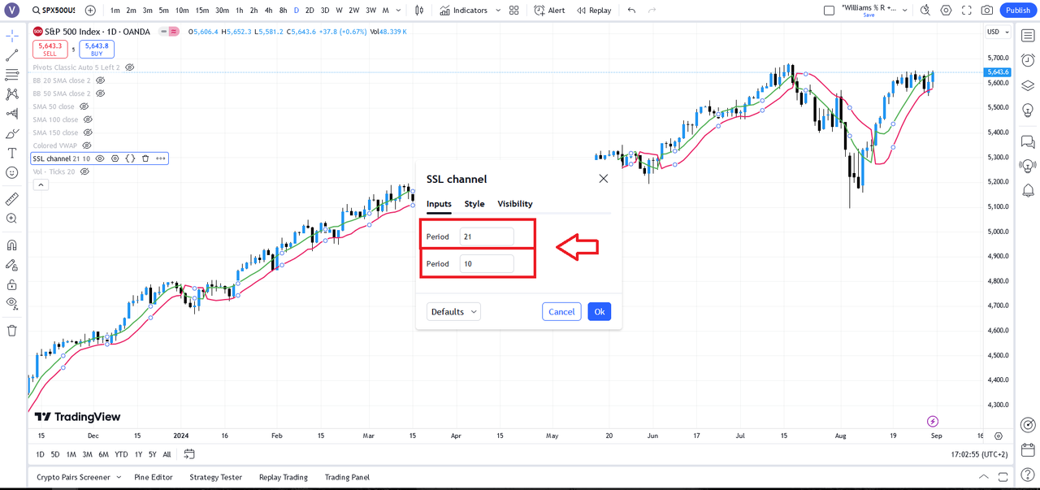Collapse the indicator legend chevron
The image size is (1040, 490).
(x=41, y=184)
